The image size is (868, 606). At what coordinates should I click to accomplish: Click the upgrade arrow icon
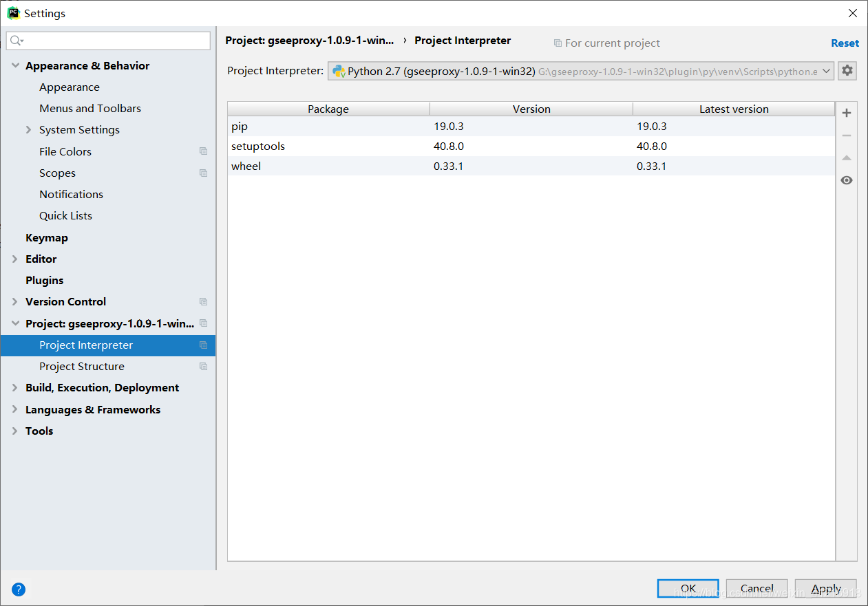[847, 158]
